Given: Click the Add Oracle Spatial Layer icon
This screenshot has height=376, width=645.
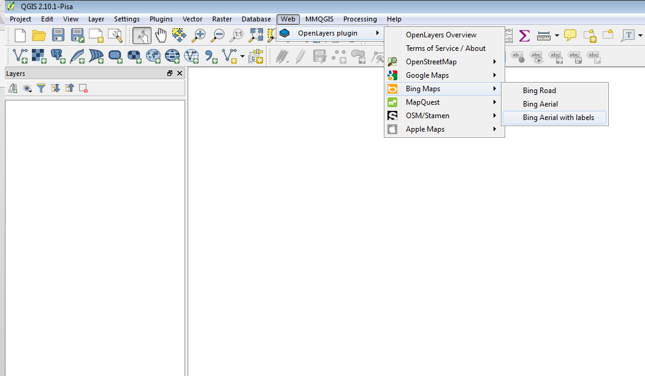Looking at the screenshot, I should click(115, 56).
